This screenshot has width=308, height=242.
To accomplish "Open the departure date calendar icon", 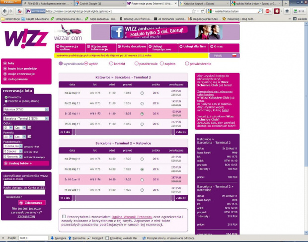I will 29,128.
